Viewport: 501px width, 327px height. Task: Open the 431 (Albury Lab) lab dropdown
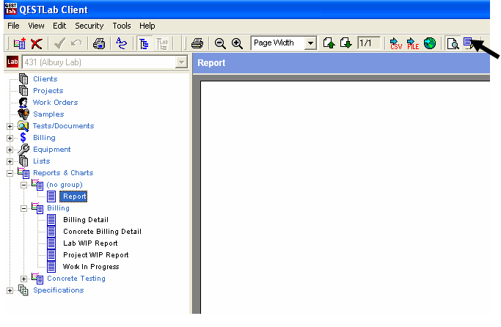181,63
